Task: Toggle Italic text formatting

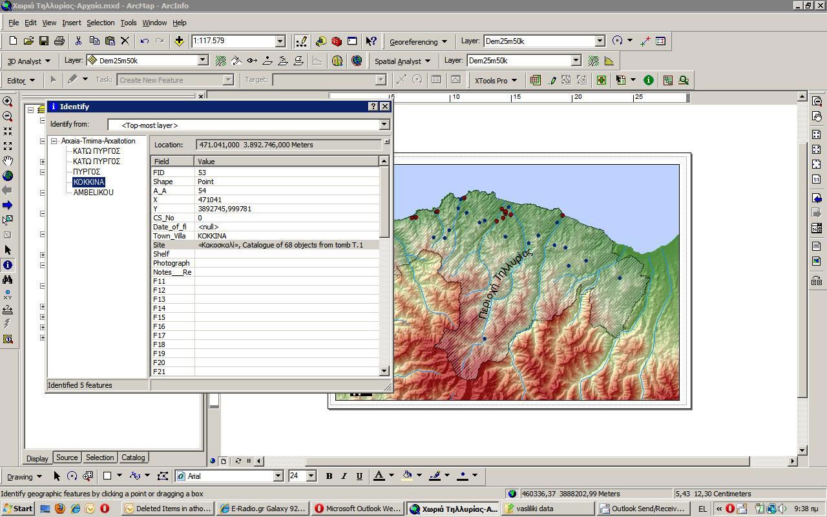Action: point(344,476)
